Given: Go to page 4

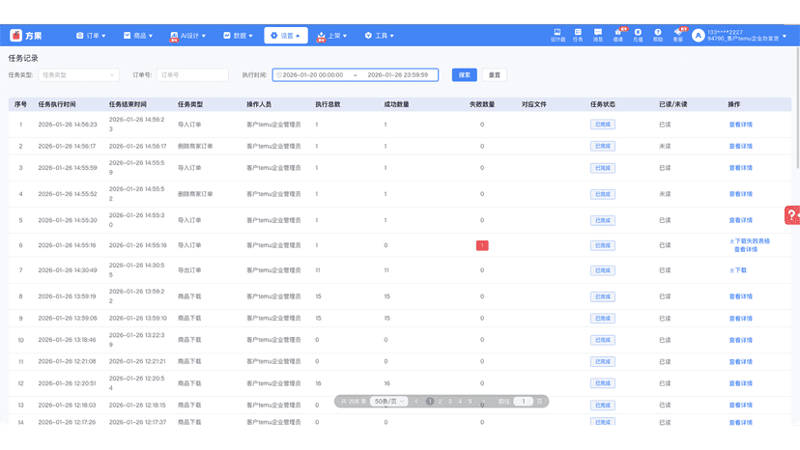Looking at the screenshot, I should tap(460, 402).
